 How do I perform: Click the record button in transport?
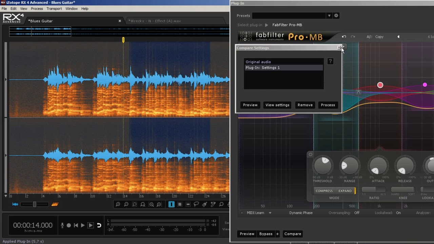pyautogui.click(x=69, y=225)
